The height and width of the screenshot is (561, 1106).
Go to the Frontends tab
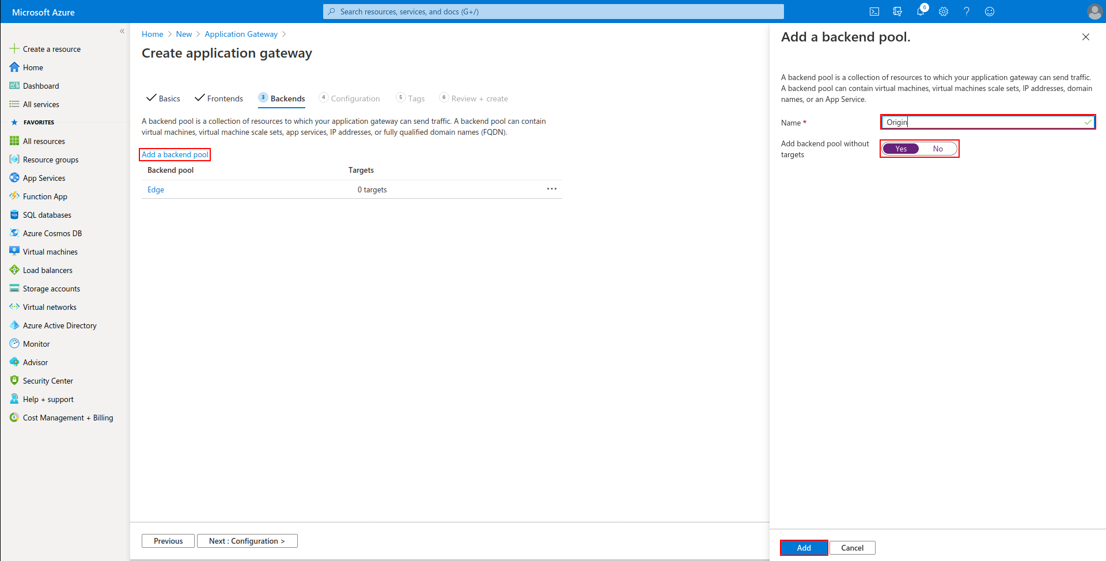pyautogui.click(x=219, y=98)
